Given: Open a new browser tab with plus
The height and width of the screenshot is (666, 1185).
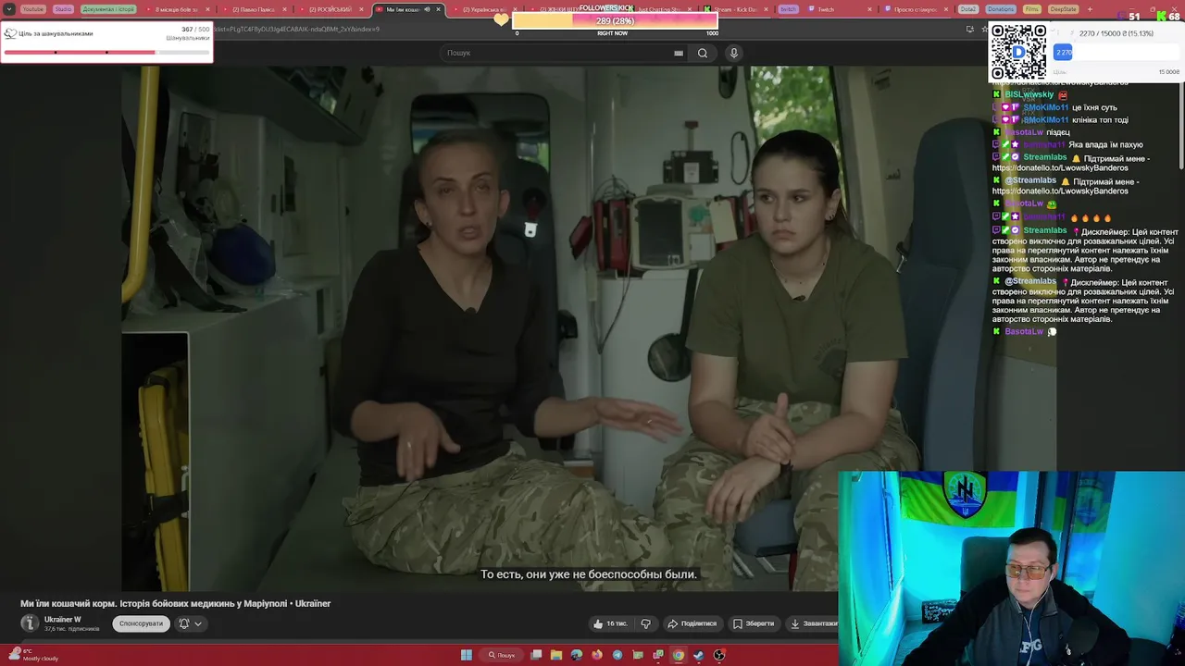Looking at the screenshot, I should pos(1090,9).
